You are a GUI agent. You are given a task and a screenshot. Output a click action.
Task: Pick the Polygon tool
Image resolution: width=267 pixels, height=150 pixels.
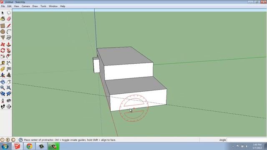3,37
